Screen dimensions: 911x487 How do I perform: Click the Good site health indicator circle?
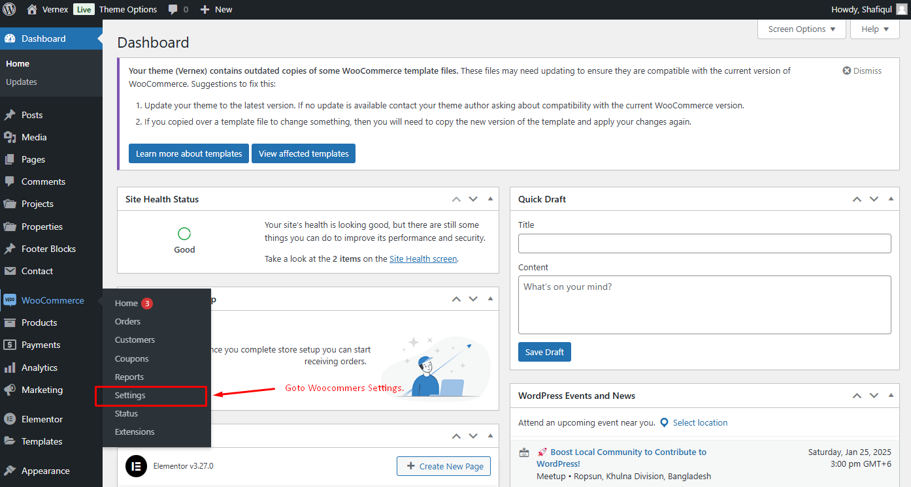184,234
